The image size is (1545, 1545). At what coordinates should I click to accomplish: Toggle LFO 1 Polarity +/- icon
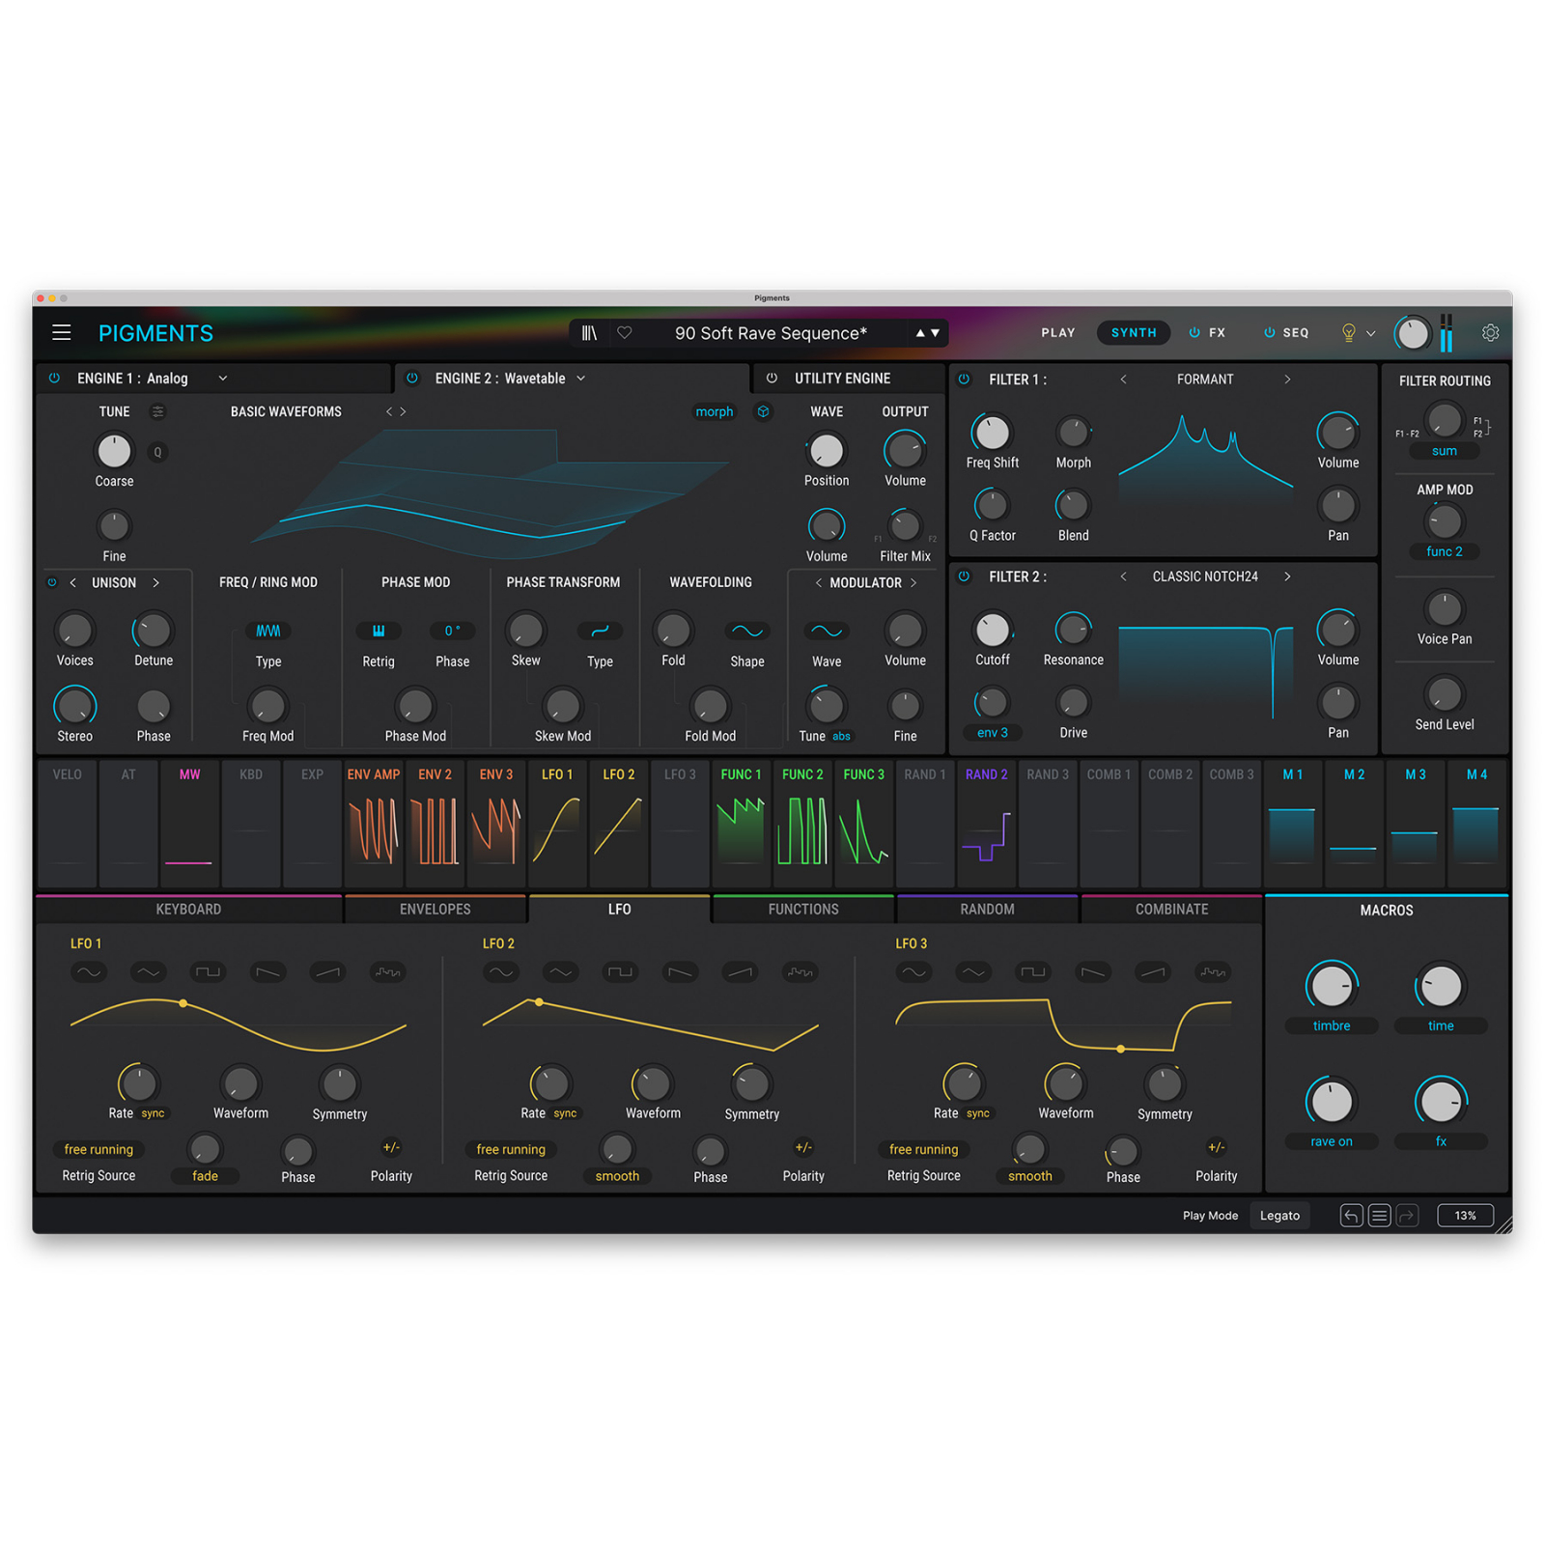point(391,1148)
